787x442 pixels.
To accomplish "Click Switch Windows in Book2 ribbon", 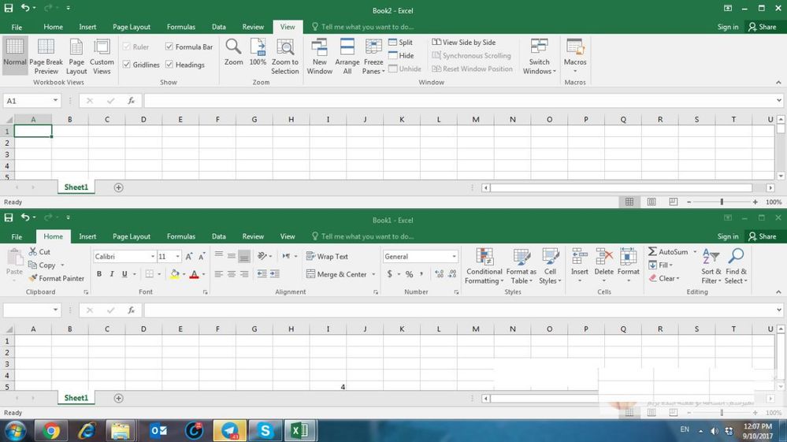I will pyautogui.click(x=539, y=57).
